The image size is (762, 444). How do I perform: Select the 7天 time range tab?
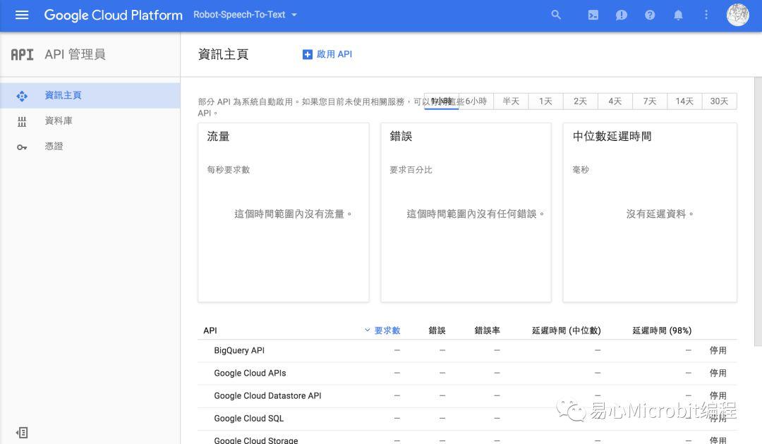tap(650, 101)
